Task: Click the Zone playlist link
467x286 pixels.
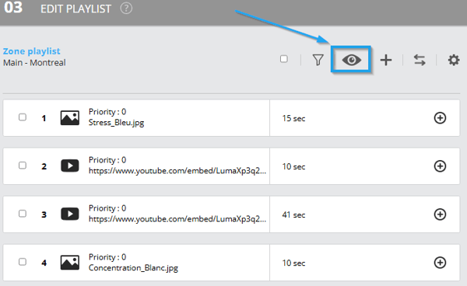Action: (32, 51)
